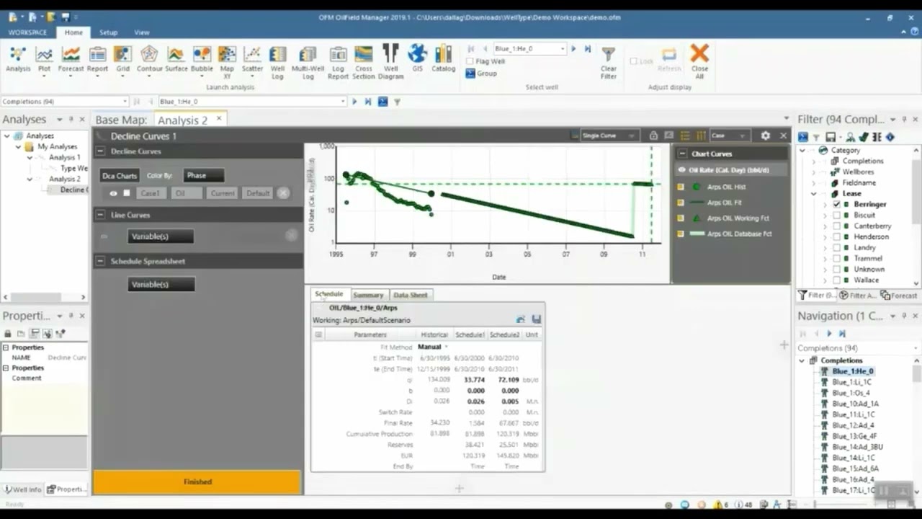922x519 pixels.
Task: Click the Group icon in Select well
Action: click(470, 73)
